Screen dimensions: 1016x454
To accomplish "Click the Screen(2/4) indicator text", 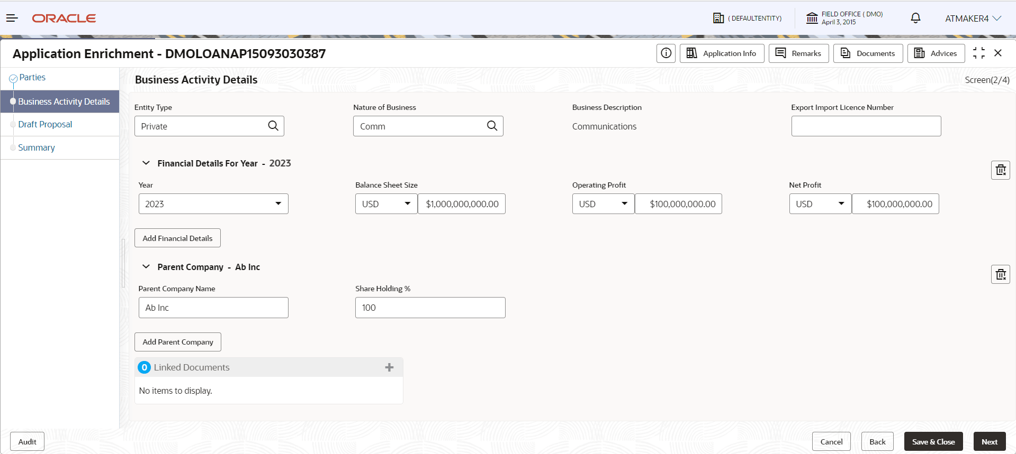I will click(x=987, y=80).
